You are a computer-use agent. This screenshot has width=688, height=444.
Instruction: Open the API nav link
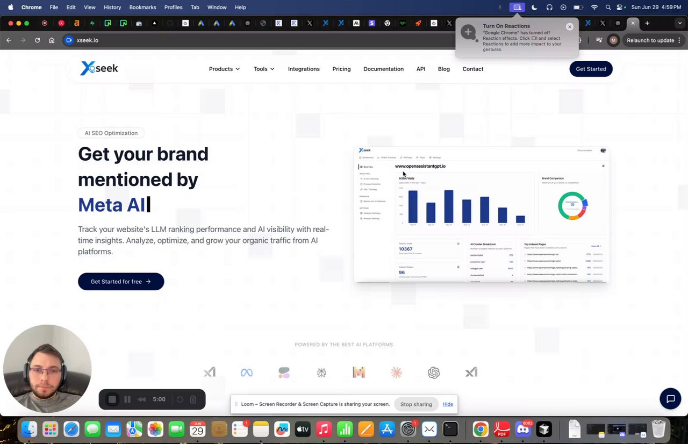pyautogui.click(x=421, y=69)
